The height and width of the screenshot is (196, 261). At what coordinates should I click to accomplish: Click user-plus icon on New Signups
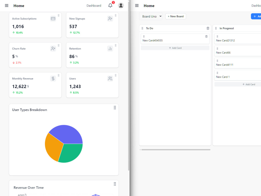pos(110,19)
